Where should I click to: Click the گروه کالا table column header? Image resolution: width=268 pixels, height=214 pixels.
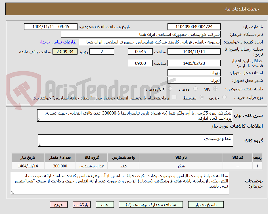coord(92,157)
